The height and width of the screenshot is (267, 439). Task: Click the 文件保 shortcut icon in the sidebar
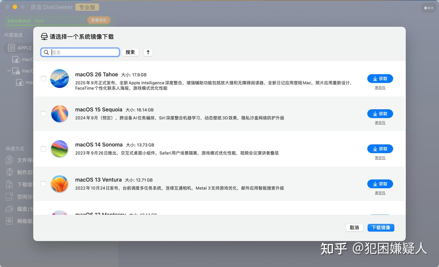[9, 160]
